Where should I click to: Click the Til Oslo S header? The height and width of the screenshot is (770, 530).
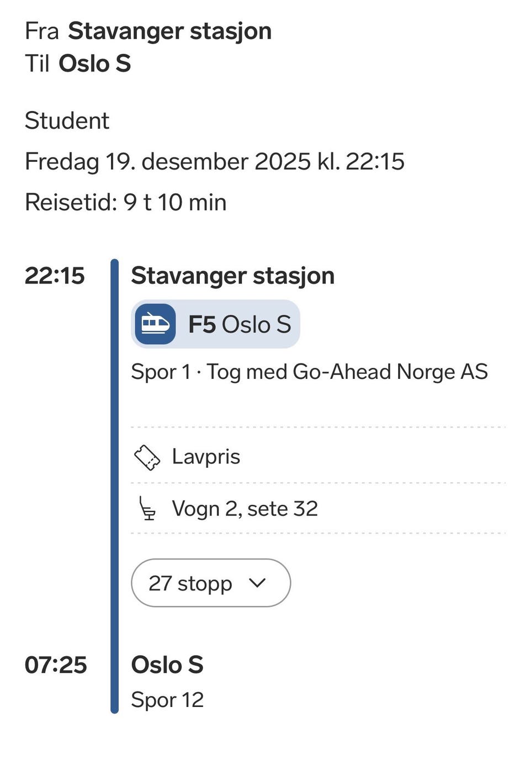[x=78, y=64]
